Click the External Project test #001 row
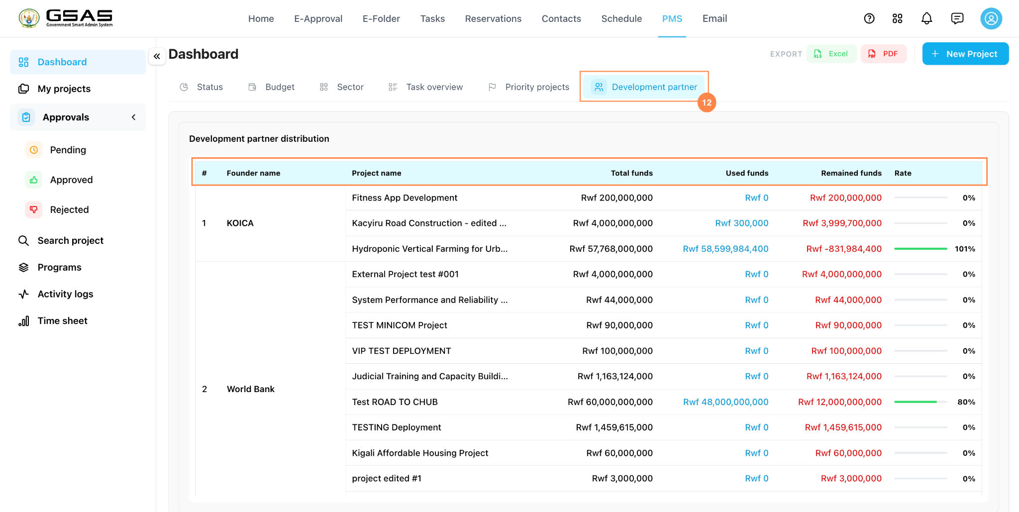The width and height of the screenshot is (1019, 512). pos(663,274)
